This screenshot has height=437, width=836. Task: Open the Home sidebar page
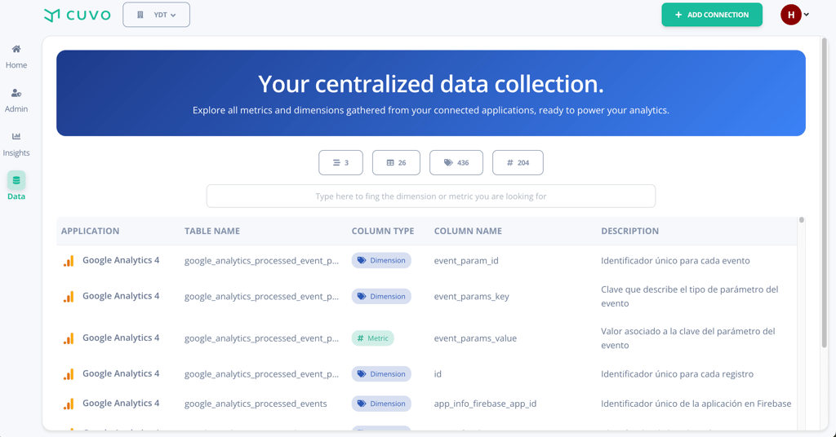[16, 56]
